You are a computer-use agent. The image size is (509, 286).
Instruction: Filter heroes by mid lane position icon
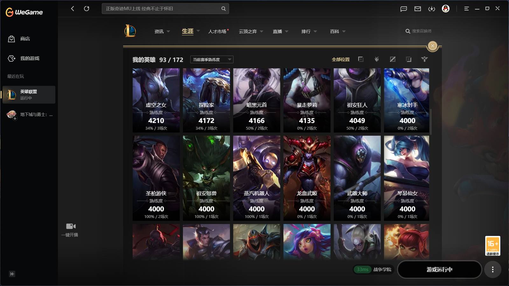tap(393, 59)
